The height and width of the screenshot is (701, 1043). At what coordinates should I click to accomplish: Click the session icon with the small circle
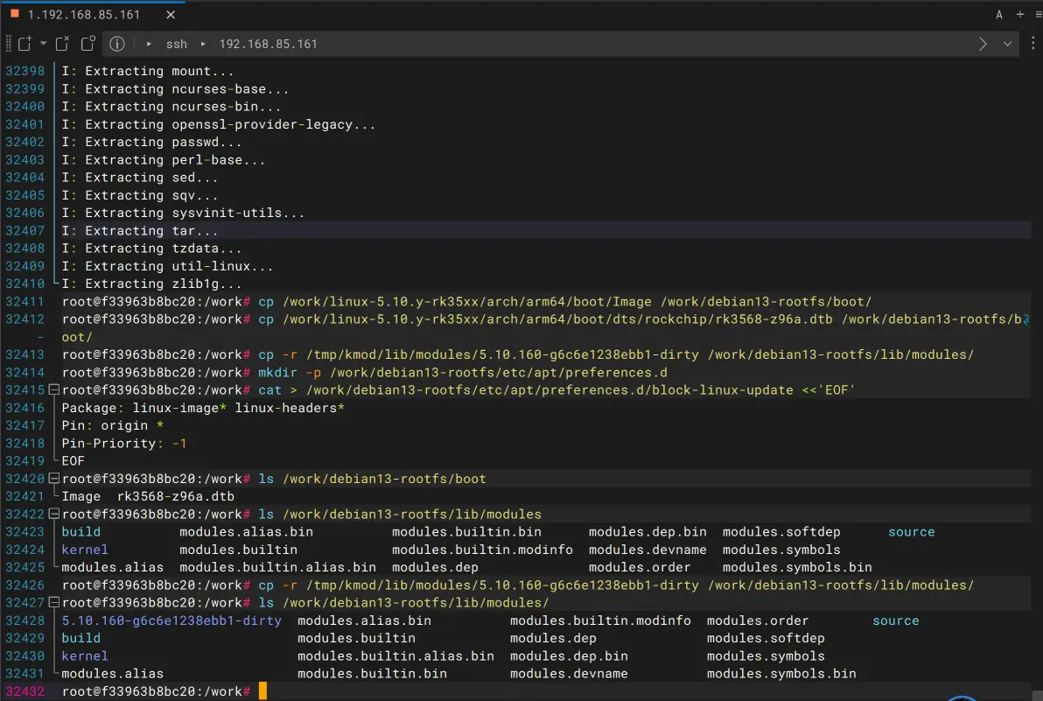coord(87,44)
